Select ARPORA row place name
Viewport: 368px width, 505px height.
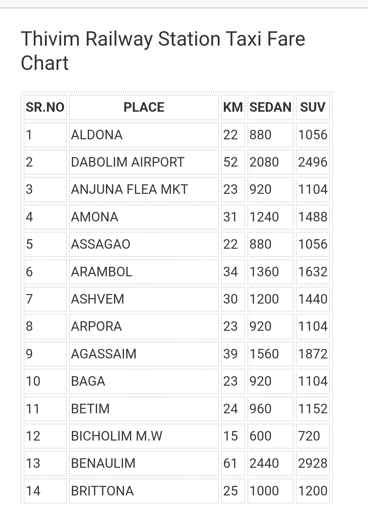pyautogui.click(x=96, y=326)
